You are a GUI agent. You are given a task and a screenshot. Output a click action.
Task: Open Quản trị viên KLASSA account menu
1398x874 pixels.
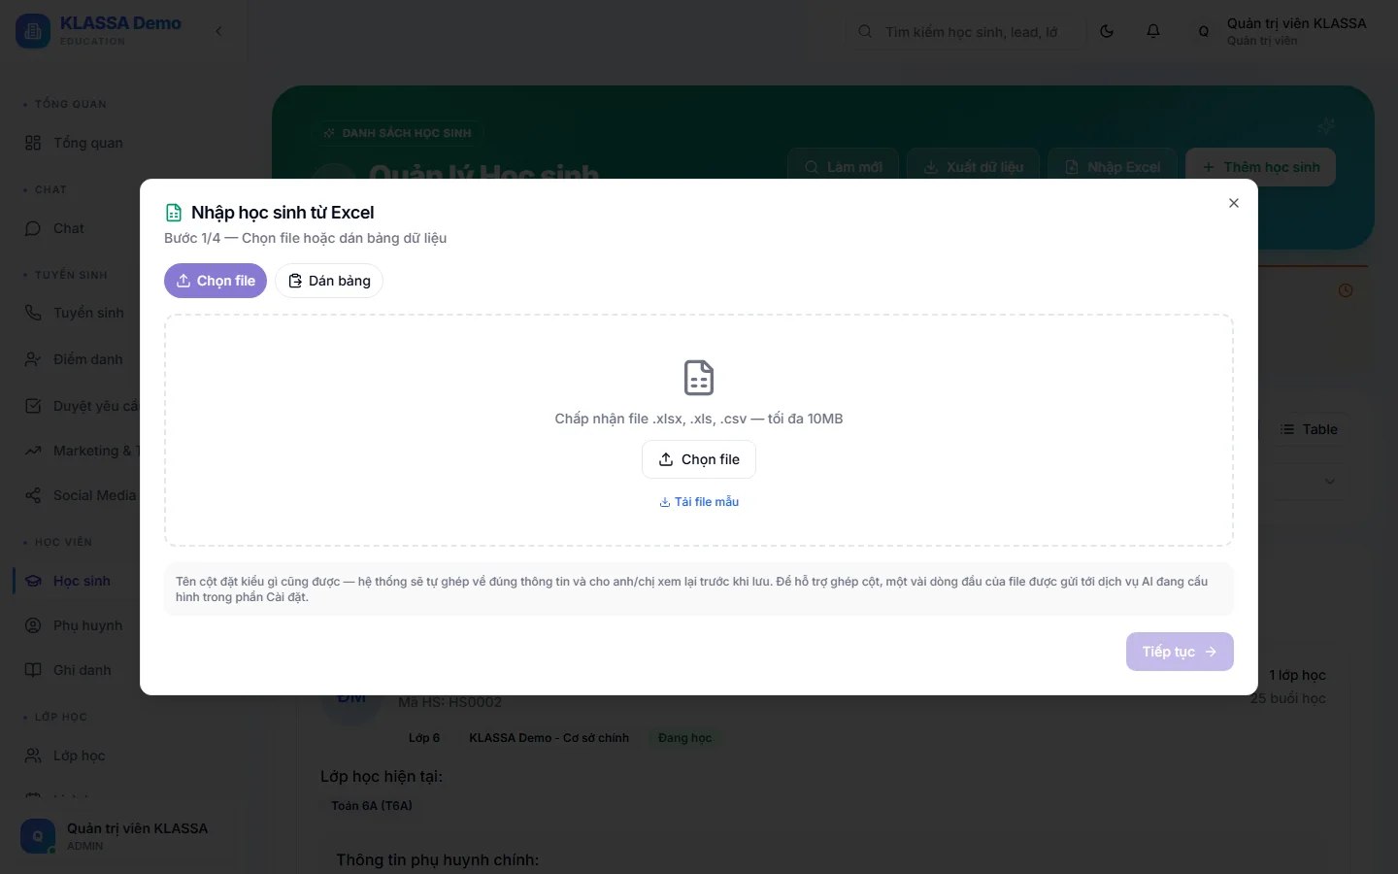click(1281, 31)
